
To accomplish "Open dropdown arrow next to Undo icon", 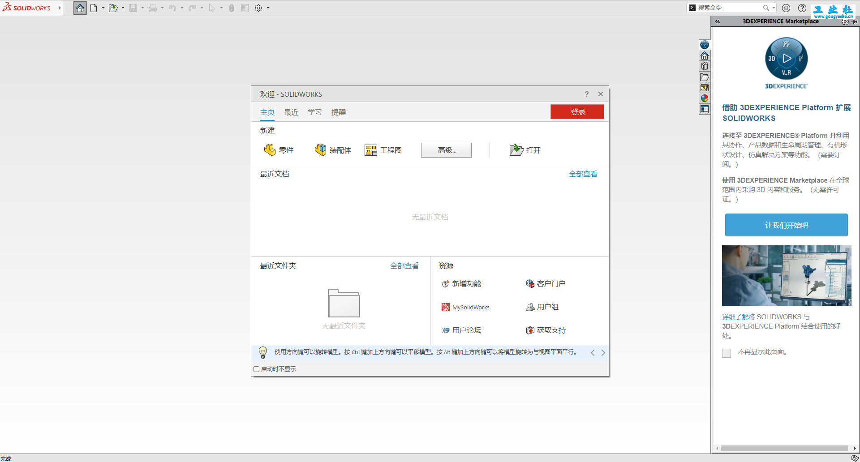I will coord(182,8).
